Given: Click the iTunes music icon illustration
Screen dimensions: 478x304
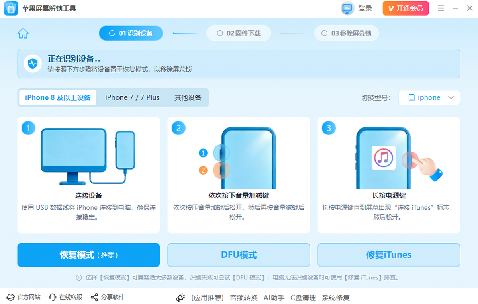Looking at the screenshot, I should coord(383,158).
